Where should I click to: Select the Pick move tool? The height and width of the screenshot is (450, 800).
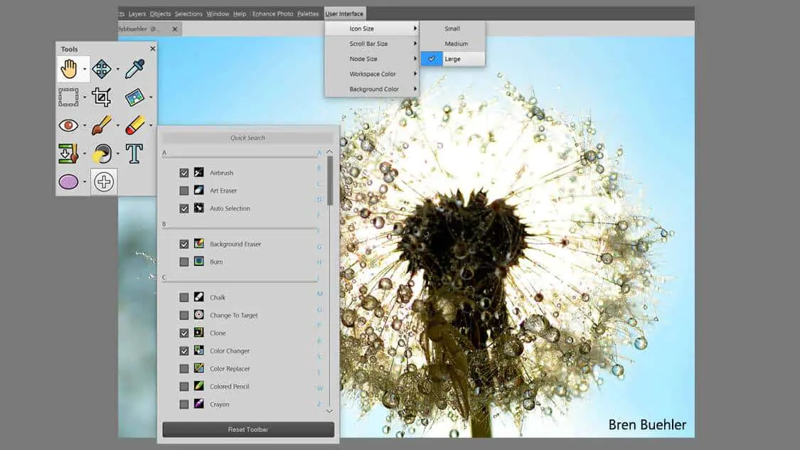click(102, 69)
